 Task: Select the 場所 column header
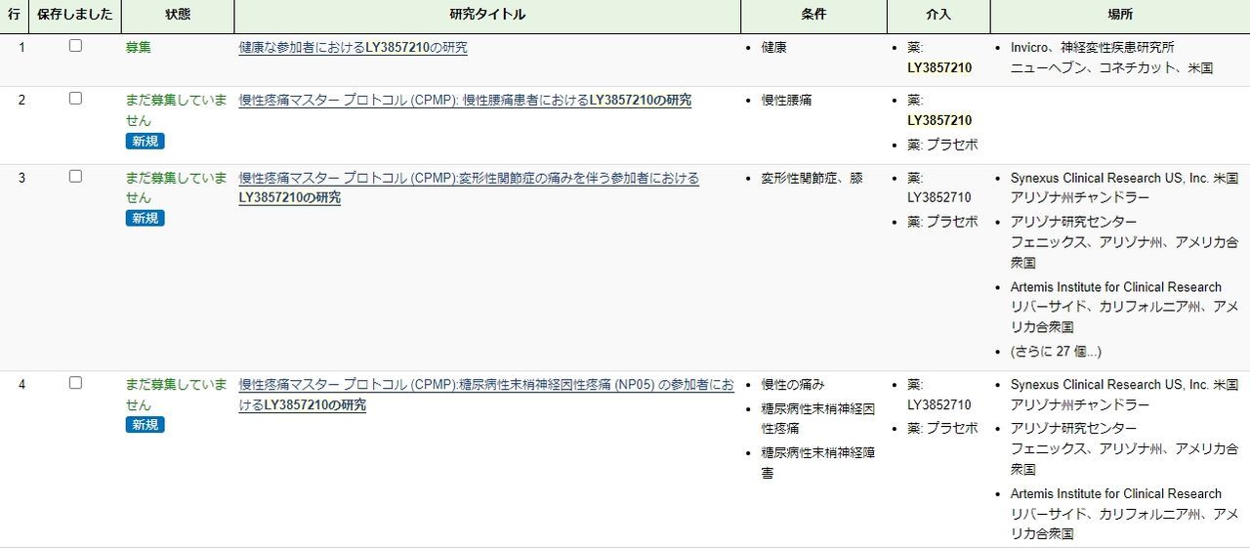point(1120,15)
